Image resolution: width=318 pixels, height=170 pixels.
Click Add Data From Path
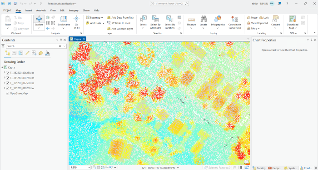pos(121,18)
